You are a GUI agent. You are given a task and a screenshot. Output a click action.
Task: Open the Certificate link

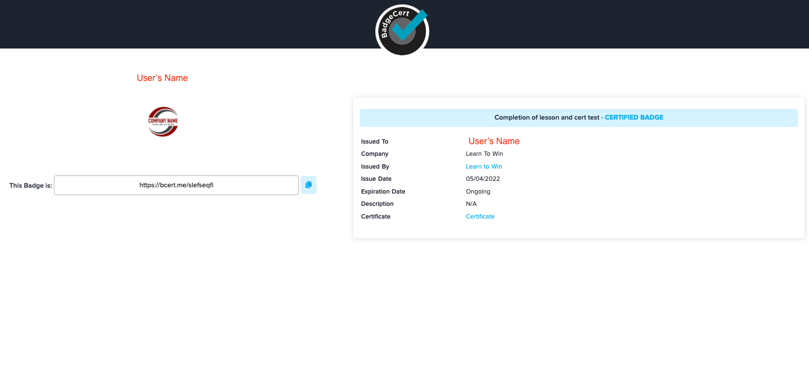coord(480,217)
